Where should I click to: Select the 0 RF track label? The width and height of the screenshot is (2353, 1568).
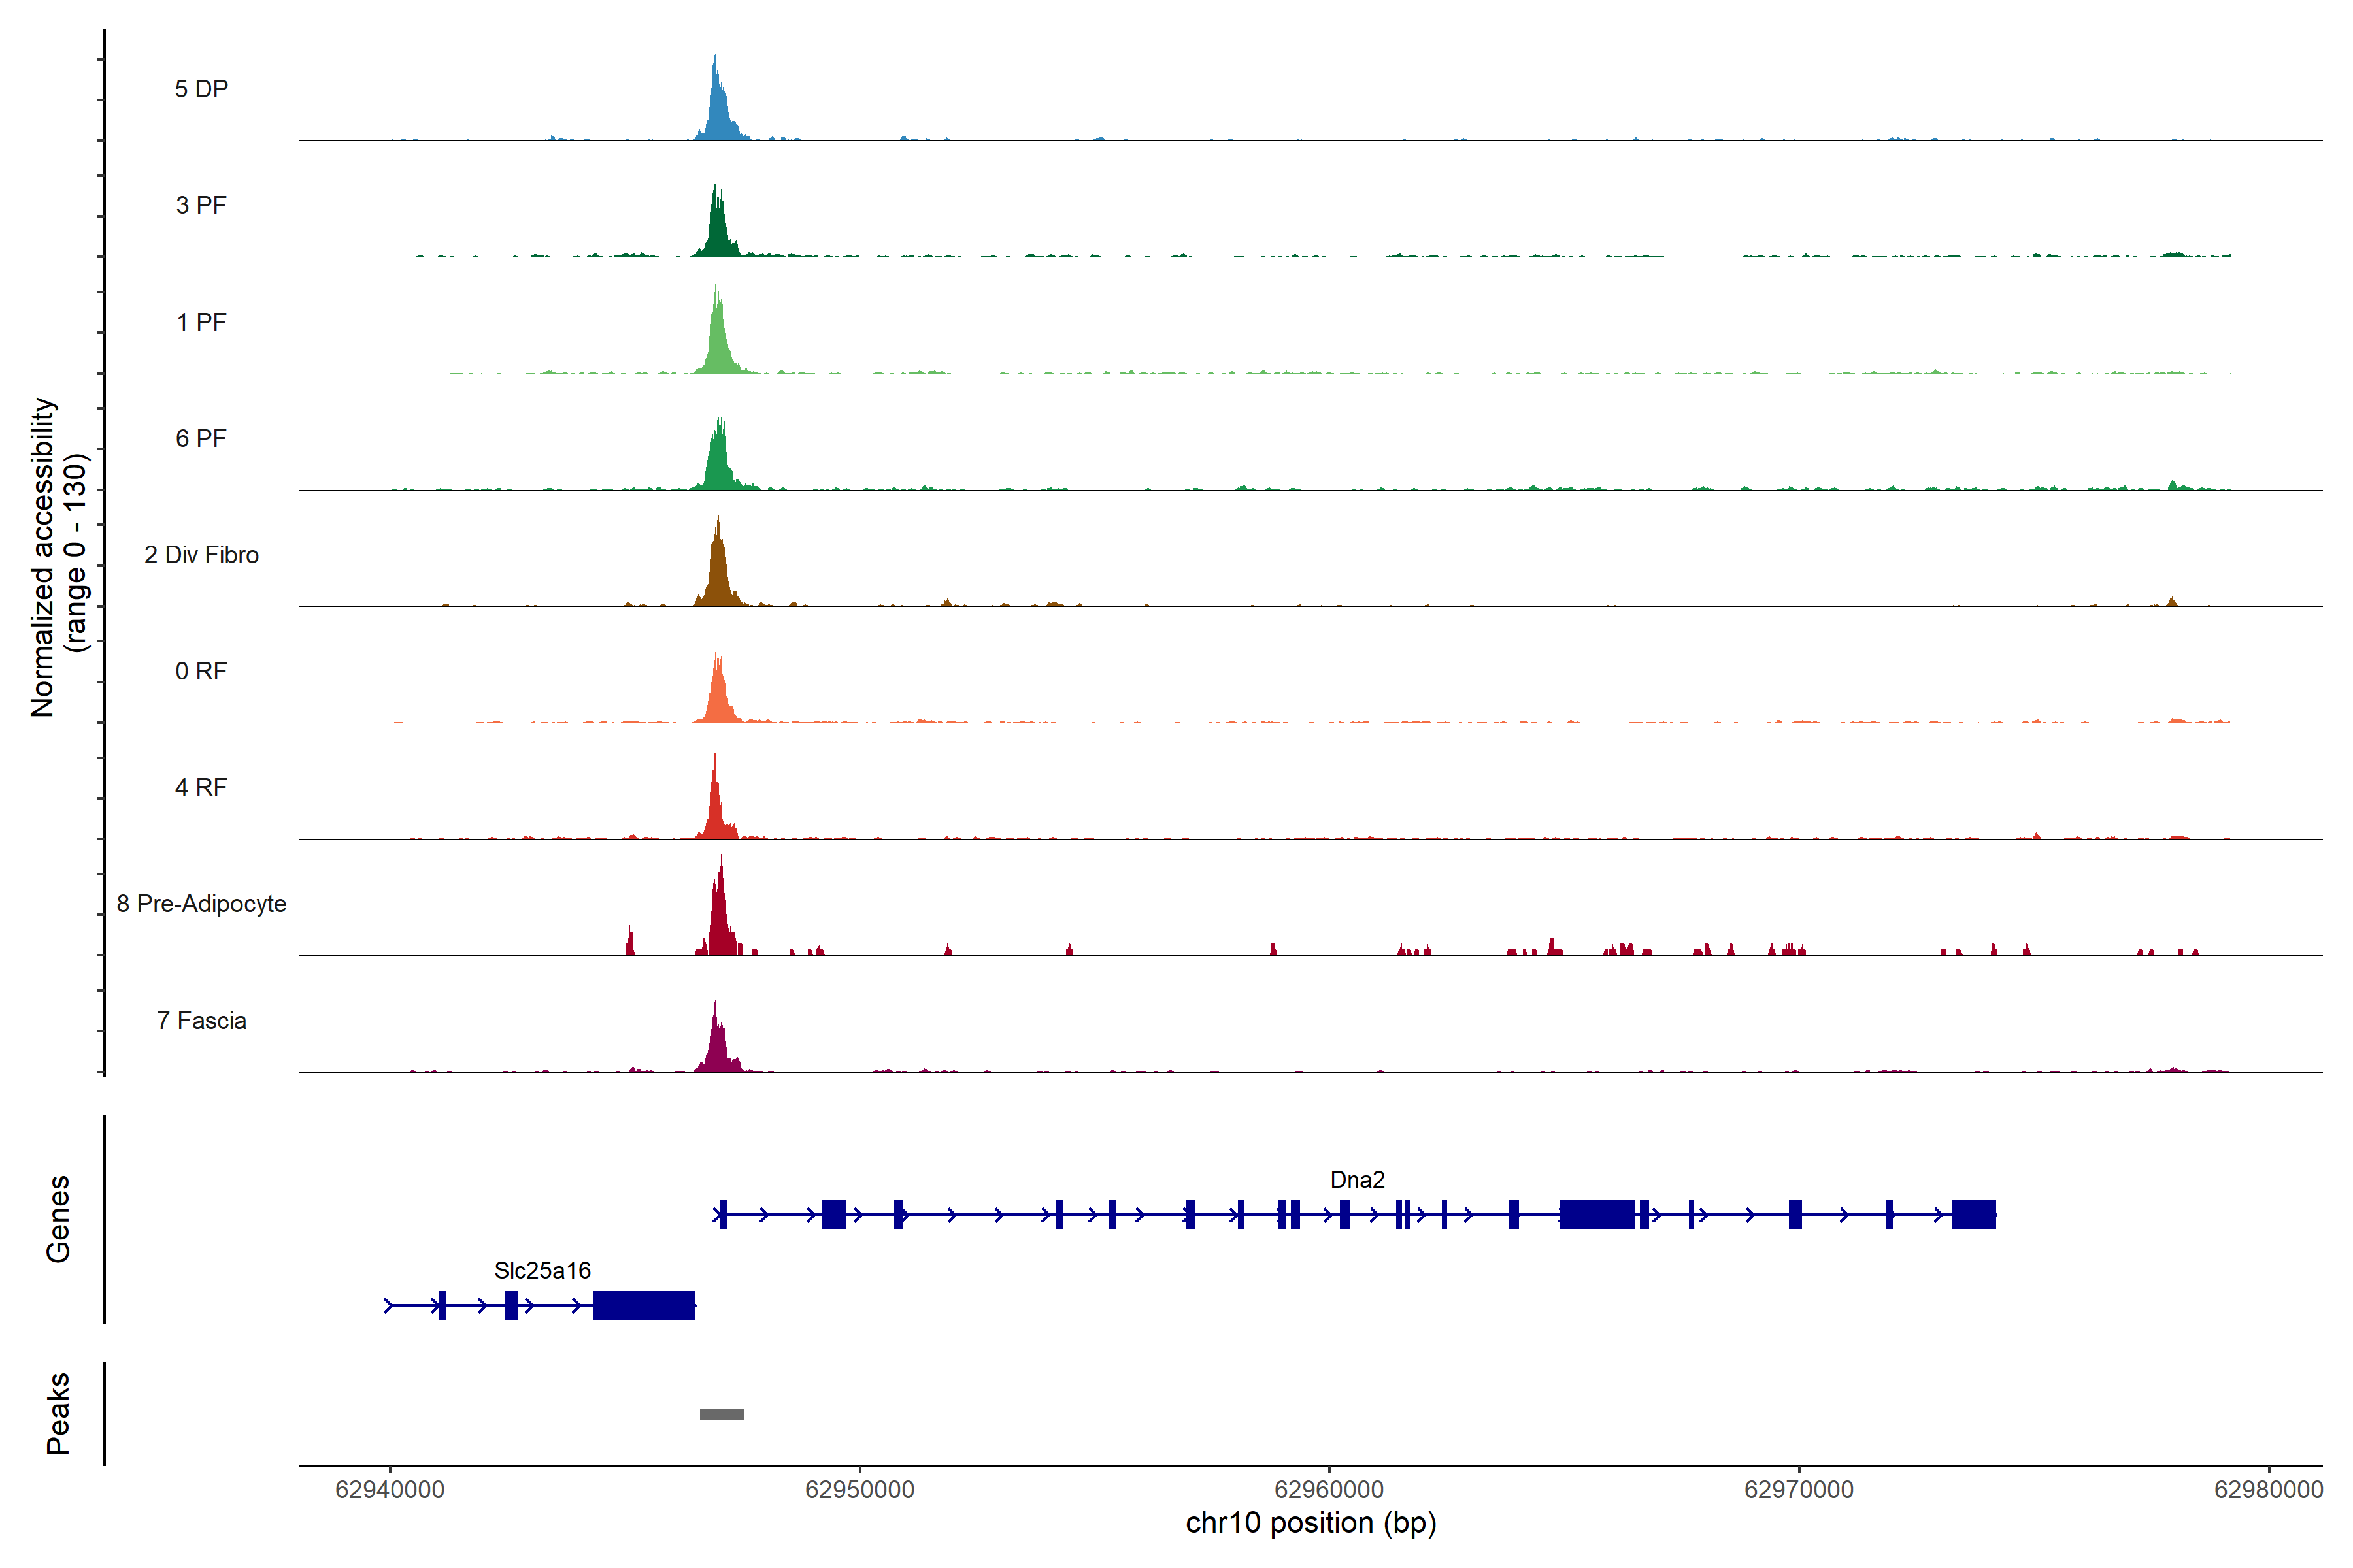coord(201,671)
